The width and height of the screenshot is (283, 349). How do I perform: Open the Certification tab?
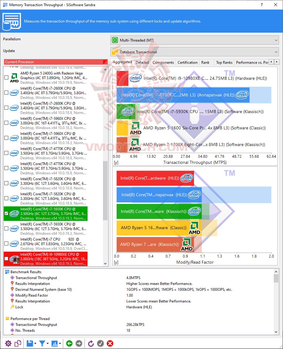tap(187, 63)
